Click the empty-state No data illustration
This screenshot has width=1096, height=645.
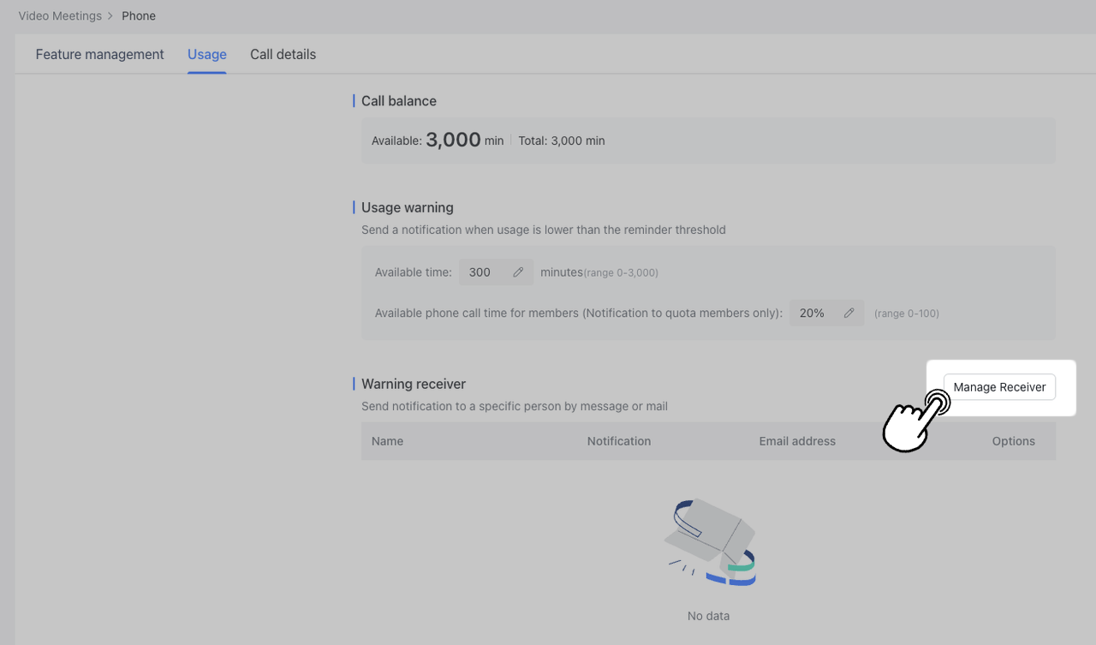pos(710,542)
